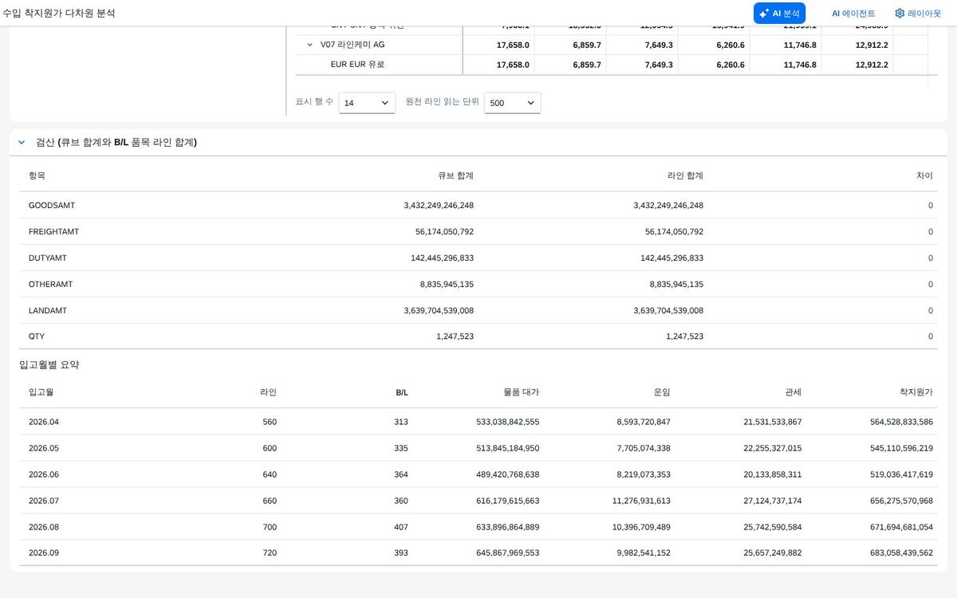
Task: Click the 수입 착지원가 다차원 분석 page title
Action: pyautogui.click(x=58, y=13)
